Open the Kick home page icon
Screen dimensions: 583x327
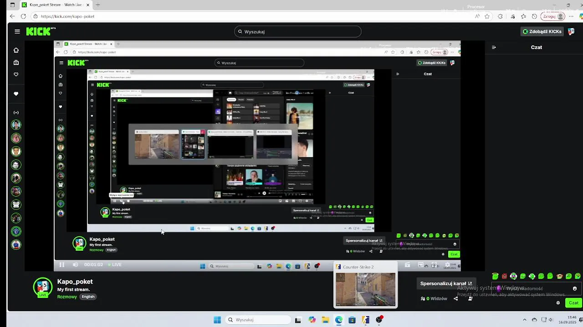pos(16,50)
